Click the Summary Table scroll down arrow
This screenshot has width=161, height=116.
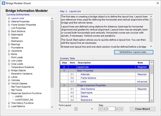click(x=152, y=100)
